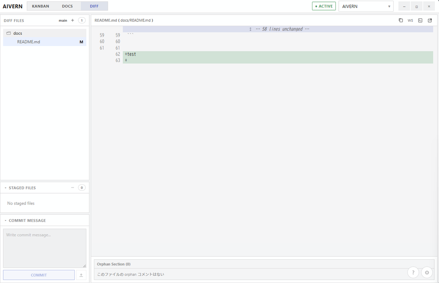This screenshot has width=439, height=283.
Task: Unstage all files with the minus icon
Action: coord(72,188)
